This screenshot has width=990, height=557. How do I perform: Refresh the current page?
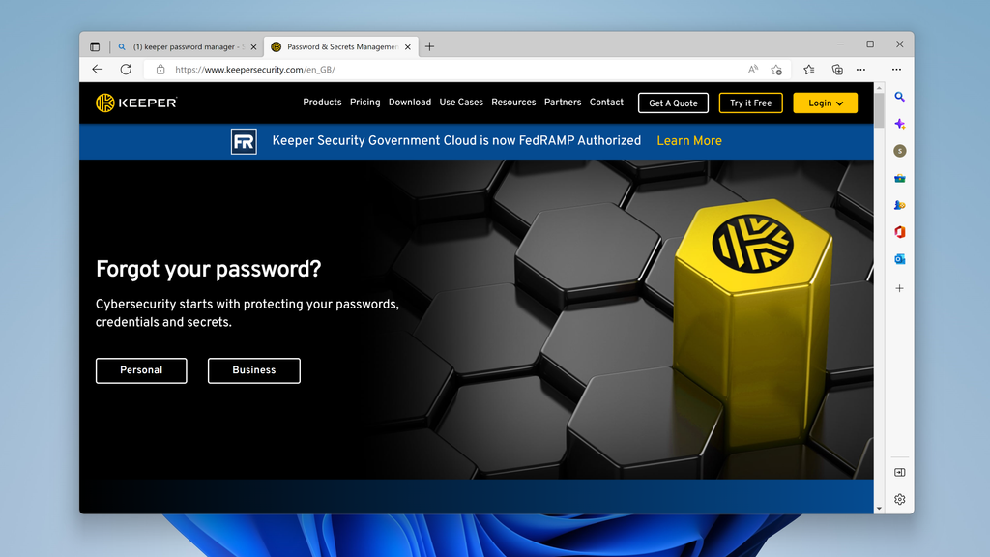pyautogui.click(x=126, y=69)
